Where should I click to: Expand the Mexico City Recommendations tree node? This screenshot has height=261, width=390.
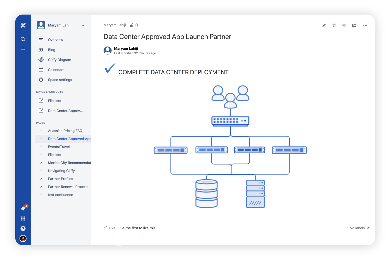click(41, 163)
